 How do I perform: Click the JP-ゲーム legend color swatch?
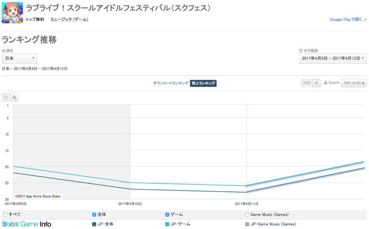pyautogui.click(x=167, y=224)
